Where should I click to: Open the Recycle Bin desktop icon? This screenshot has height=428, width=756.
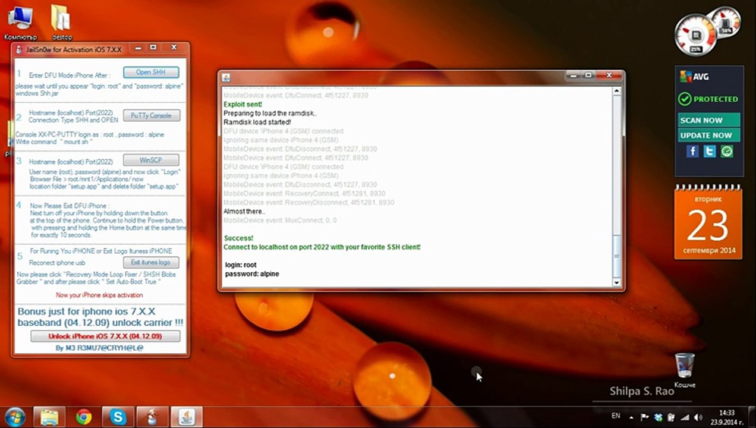click(685, 370)
